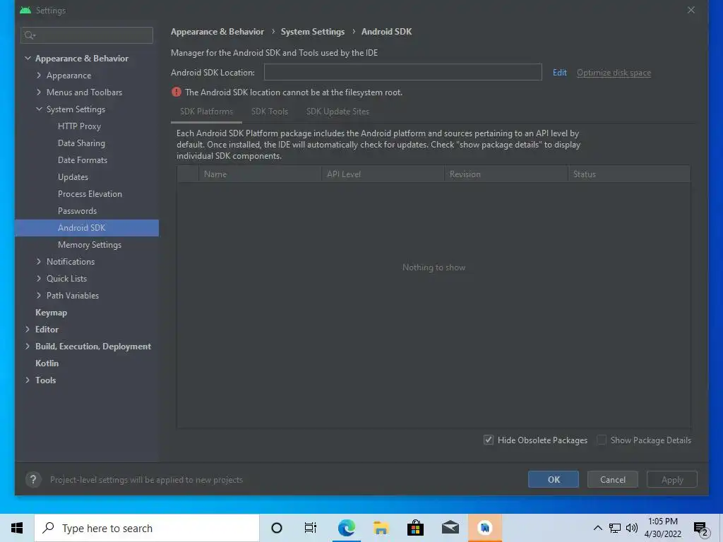Click the Revision column header
Screen dimensions: 723x542
point(506,174)
